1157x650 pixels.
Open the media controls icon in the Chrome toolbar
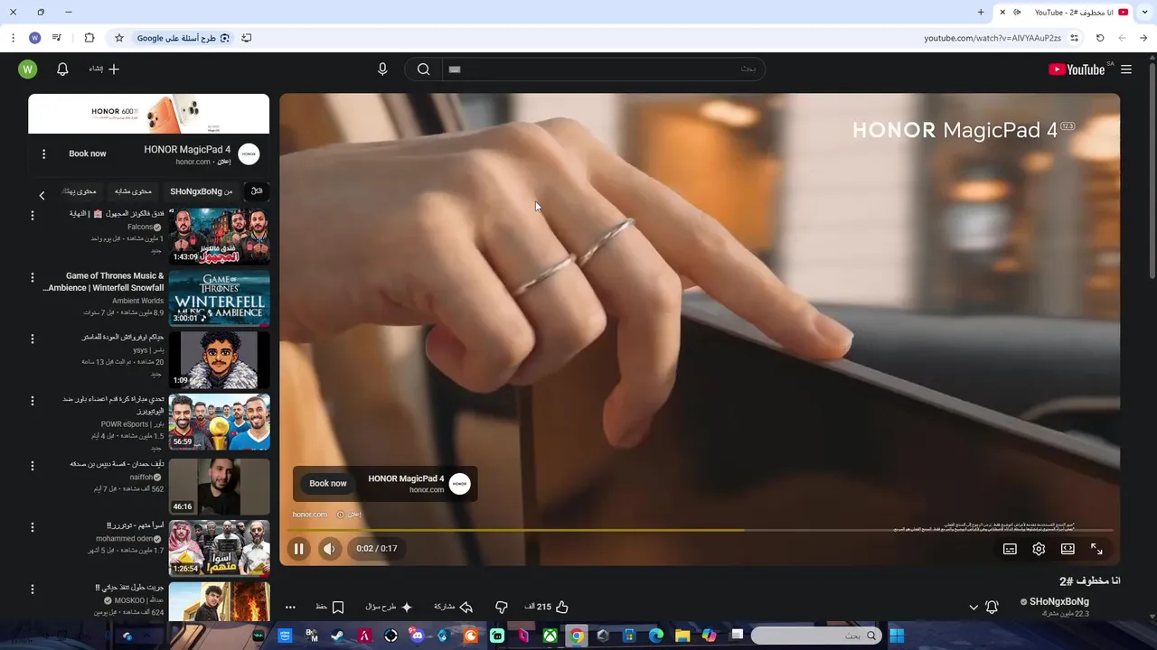[x=57, y=38]
